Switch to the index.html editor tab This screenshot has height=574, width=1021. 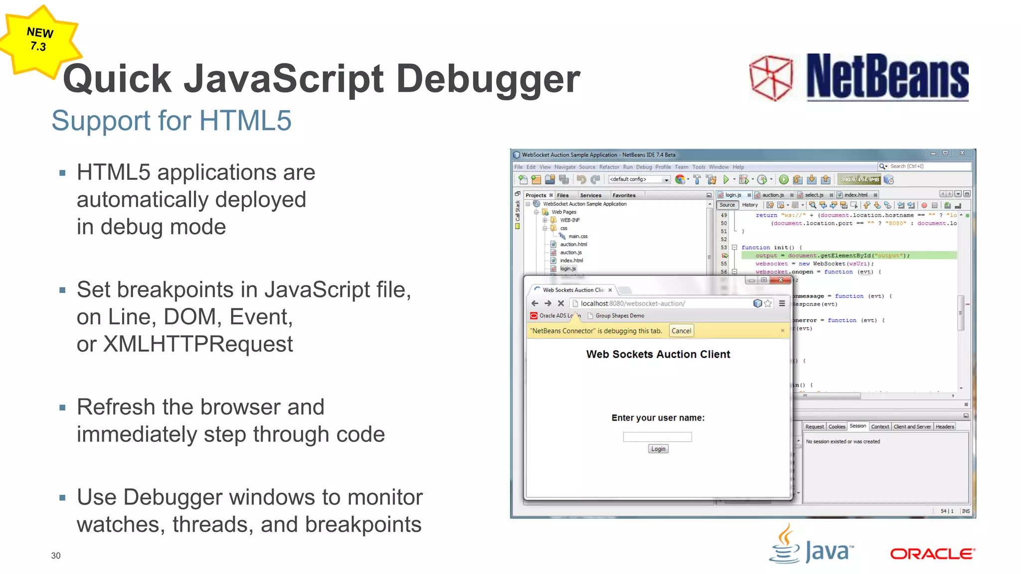pos(856,195)
